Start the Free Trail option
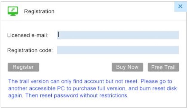Screen dimensions: 188x109 point(164,67)
